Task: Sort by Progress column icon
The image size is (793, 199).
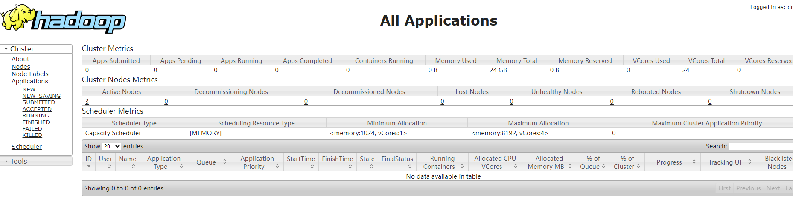Action: [694, 162]
